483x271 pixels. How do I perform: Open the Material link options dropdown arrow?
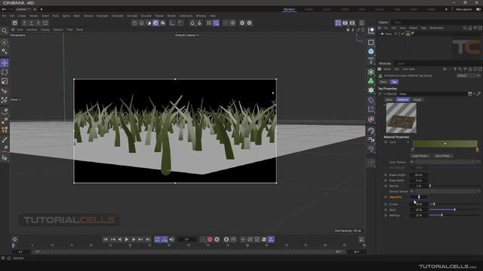click(474, 93)
